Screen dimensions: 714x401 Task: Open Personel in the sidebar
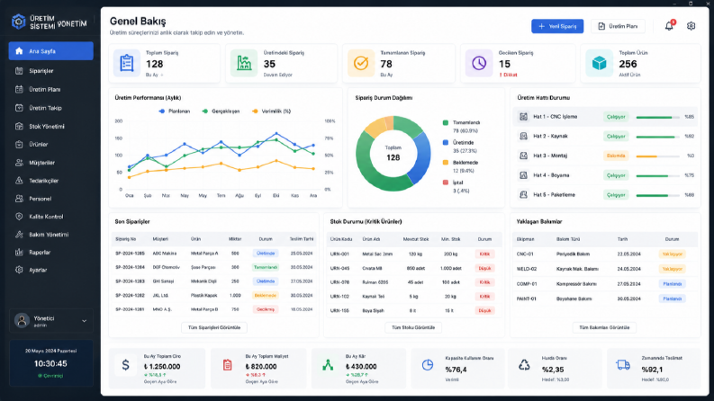pos(51,199)
